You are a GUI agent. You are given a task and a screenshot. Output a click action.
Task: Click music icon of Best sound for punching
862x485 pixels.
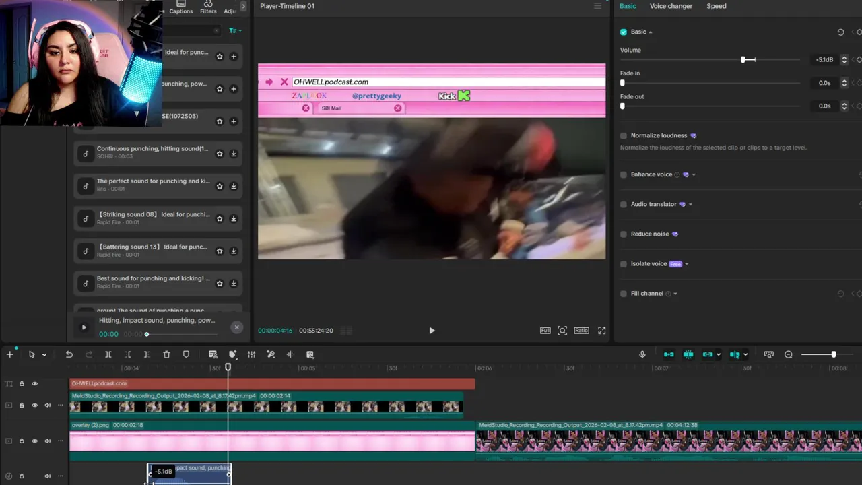tap(86, 284)
